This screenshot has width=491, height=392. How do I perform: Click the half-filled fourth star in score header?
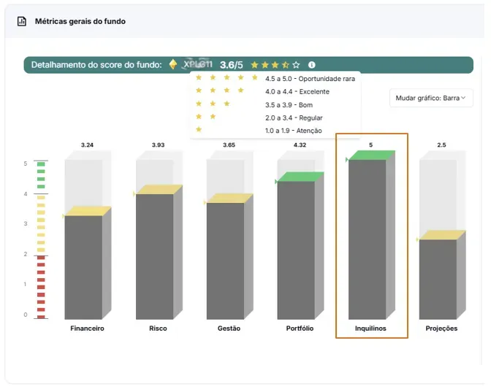(286, 65)
